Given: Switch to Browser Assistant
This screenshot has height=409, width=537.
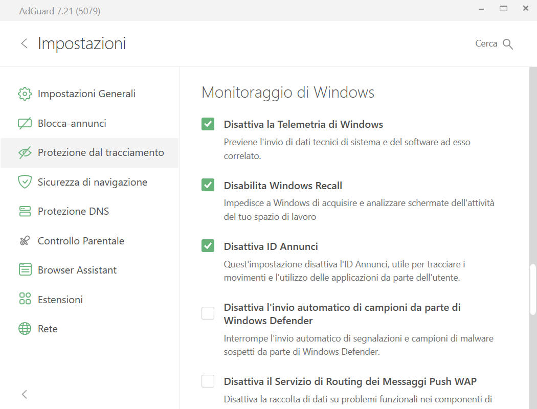Looking at the screenshot, I should click(x=89, y=270).
